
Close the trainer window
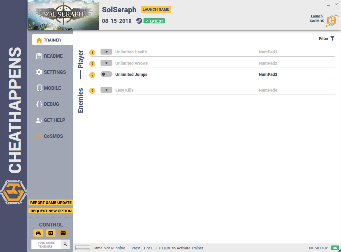point(337,4)
